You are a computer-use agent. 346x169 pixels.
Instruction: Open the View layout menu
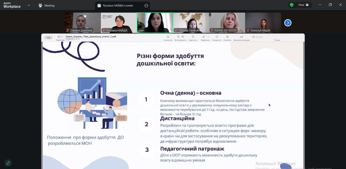303,5
